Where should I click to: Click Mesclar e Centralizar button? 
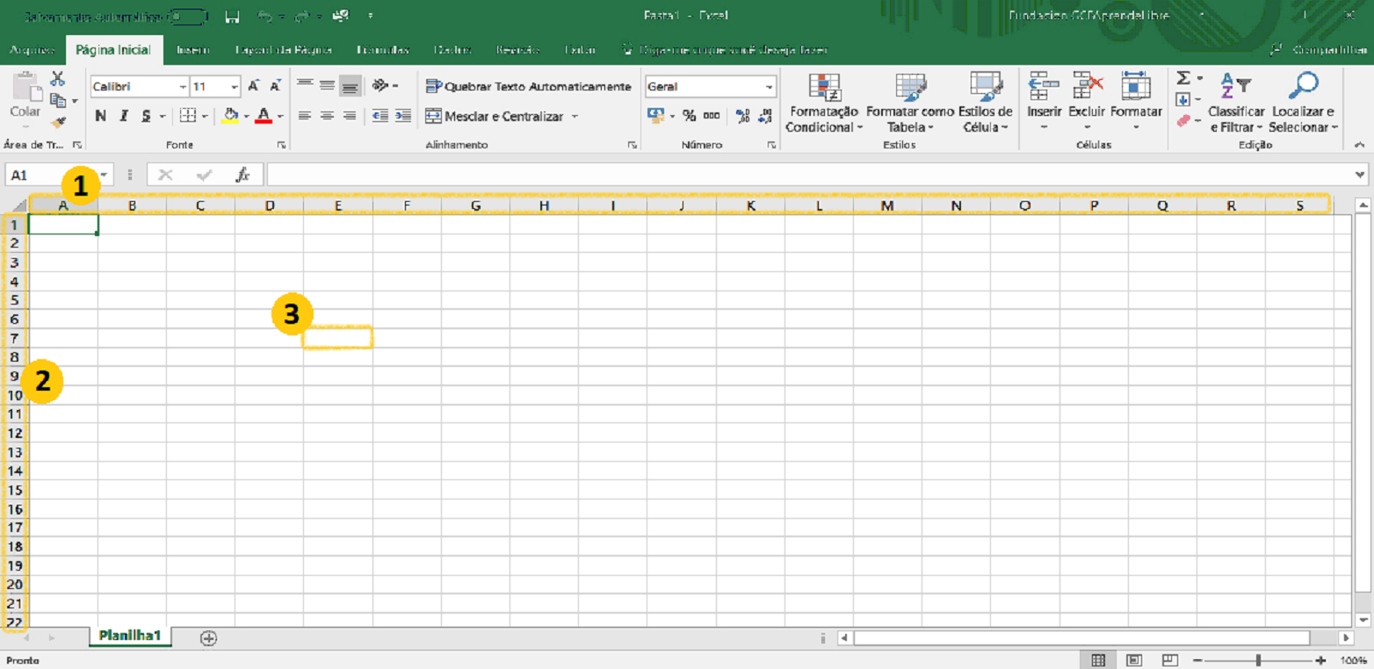[495, 116]
